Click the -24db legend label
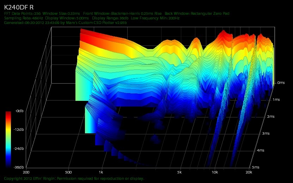Image resolution: width=293 pixels, height=183 pixels. point(18,148)
